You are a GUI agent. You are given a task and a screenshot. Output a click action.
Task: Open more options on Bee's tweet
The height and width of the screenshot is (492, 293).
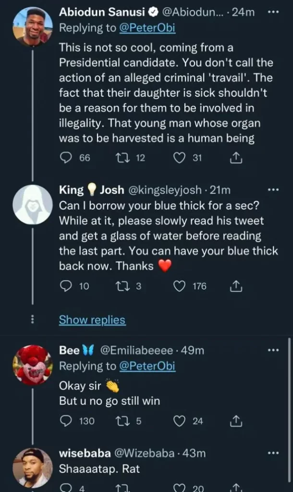pyautogui.click(x=272, y=350)
